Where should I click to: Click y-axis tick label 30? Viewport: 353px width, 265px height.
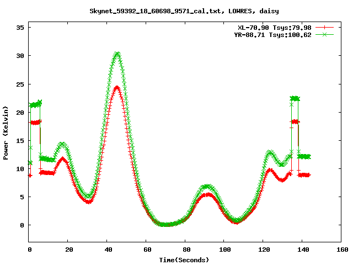click(x=20, y=56)
